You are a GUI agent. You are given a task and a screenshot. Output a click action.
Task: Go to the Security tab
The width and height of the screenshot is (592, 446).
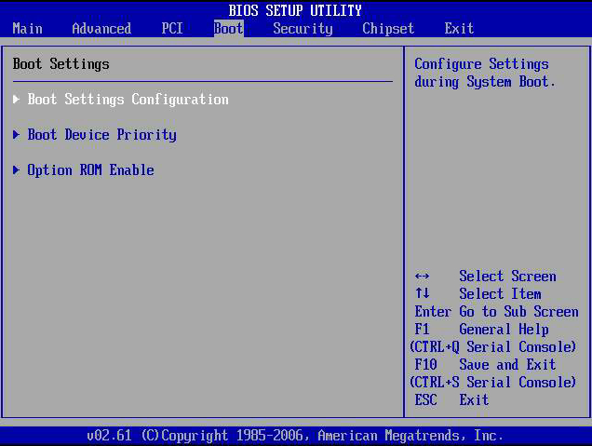tap(303, 29)
